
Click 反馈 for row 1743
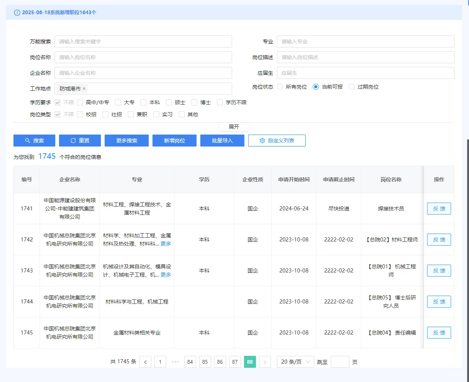[439, 271]
